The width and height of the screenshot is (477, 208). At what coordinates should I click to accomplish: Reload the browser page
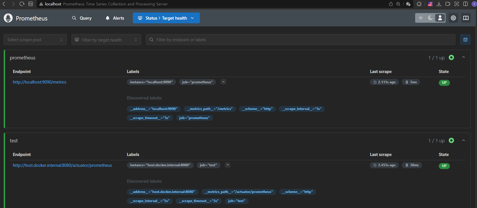[x=22, y=4]
